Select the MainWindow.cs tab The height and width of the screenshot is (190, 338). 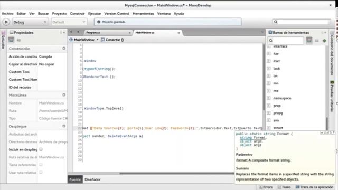pos(145,33)
